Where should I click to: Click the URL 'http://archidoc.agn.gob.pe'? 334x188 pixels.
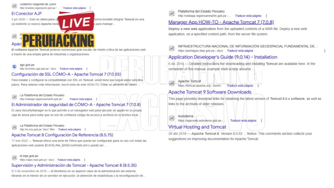(35, 69)
